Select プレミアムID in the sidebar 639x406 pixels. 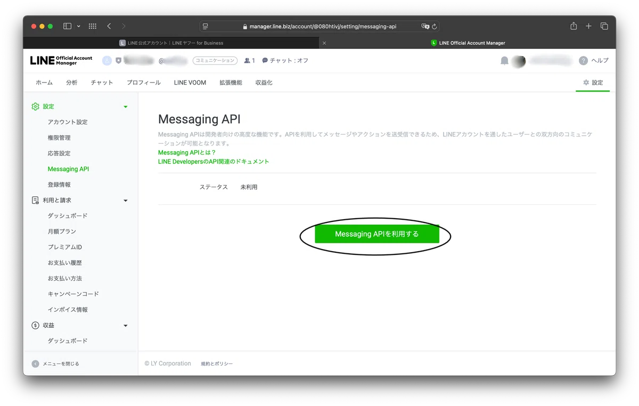coord(65,247)
